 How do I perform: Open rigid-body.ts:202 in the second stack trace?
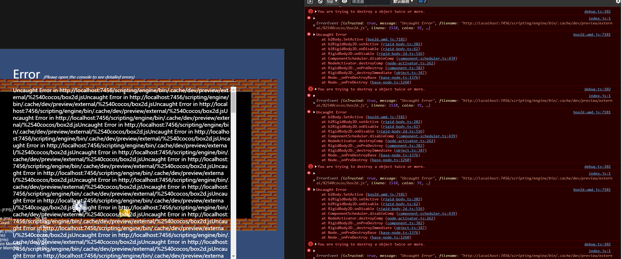[x=402, y=122]
